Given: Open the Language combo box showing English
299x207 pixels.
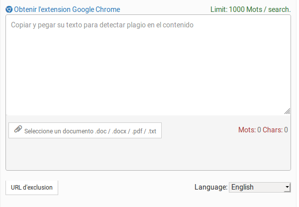Looking at the screenshot, I should click(260, 187).
